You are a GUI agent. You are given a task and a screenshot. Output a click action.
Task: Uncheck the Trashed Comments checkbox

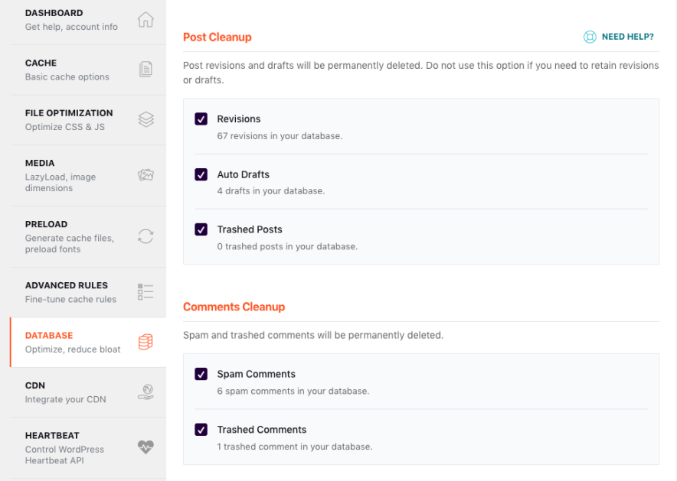(201, 429)
